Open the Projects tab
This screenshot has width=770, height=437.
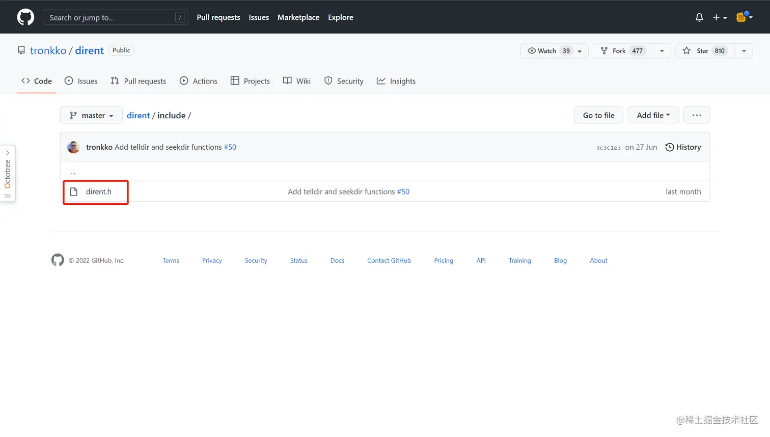(x=250, y=81)
